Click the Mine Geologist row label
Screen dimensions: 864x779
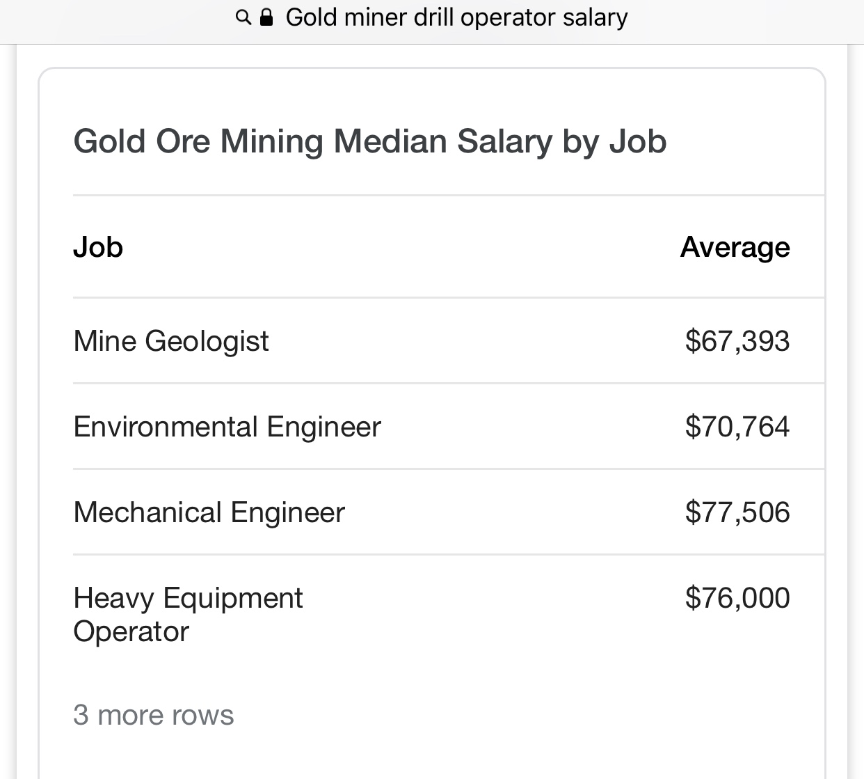[x=171, y=341]
